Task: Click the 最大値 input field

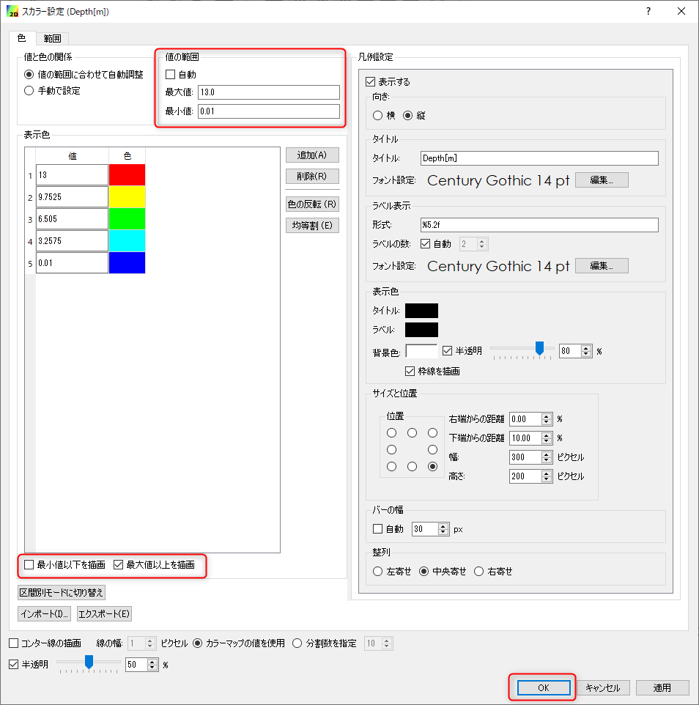Action: (268, 92)
